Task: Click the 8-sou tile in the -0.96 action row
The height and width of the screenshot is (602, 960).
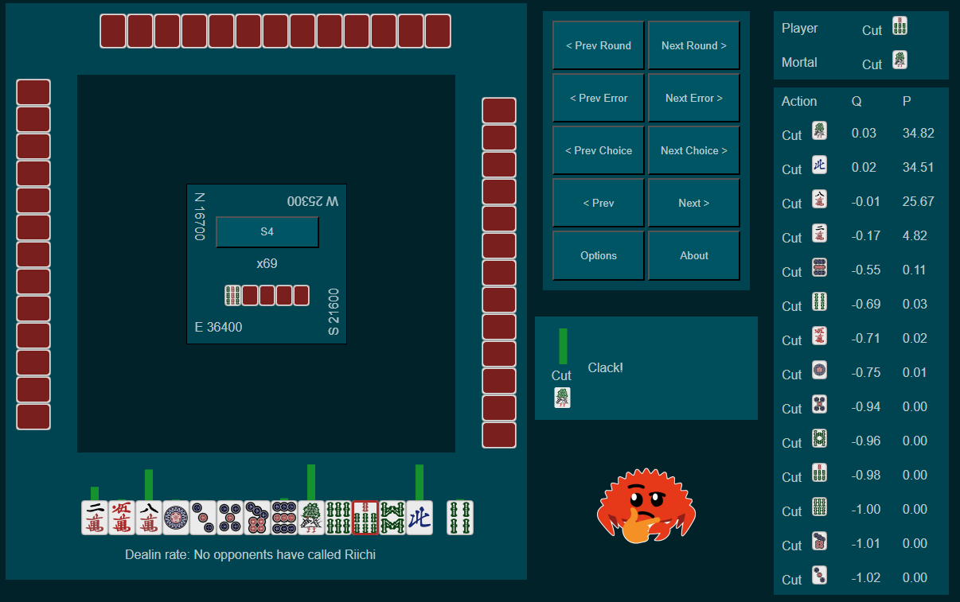Action: pos(819,439)
